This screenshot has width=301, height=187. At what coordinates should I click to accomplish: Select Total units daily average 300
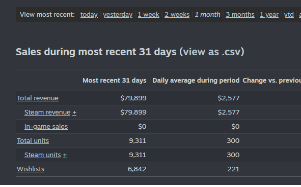click(x=233, y=141)
